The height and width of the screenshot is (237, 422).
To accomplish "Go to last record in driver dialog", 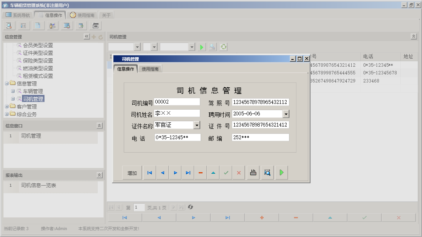I will 188,173.
